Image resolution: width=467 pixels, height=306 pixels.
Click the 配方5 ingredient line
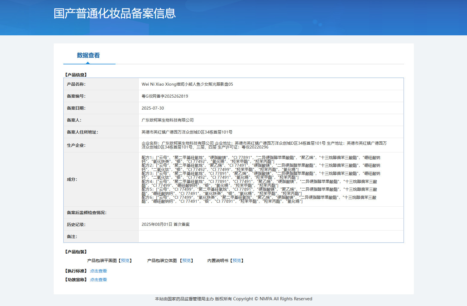point(259,191)
